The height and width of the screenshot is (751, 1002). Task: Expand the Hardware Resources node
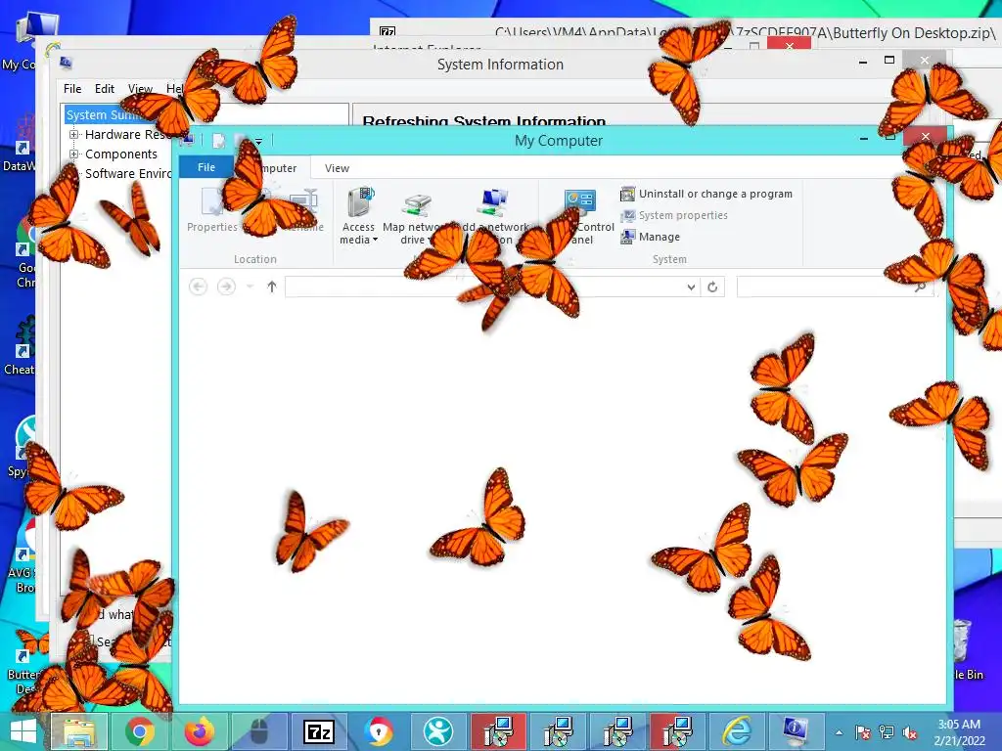tap(74, 135)
